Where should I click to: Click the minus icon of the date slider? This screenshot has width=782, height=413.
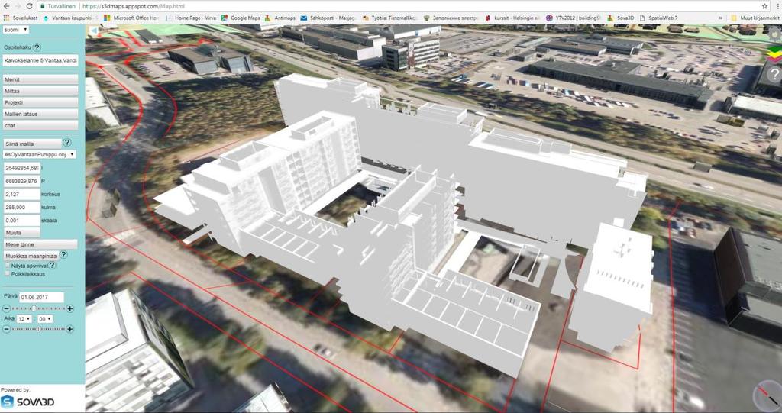click(x=6, y=308)
